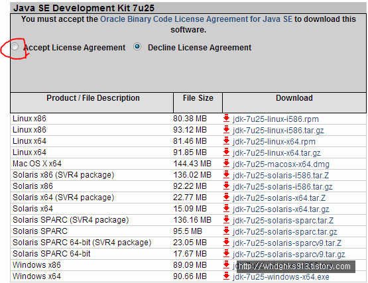Click the 90.66 MB file size
The image size is (368, 283).
(x=190, y=276)
